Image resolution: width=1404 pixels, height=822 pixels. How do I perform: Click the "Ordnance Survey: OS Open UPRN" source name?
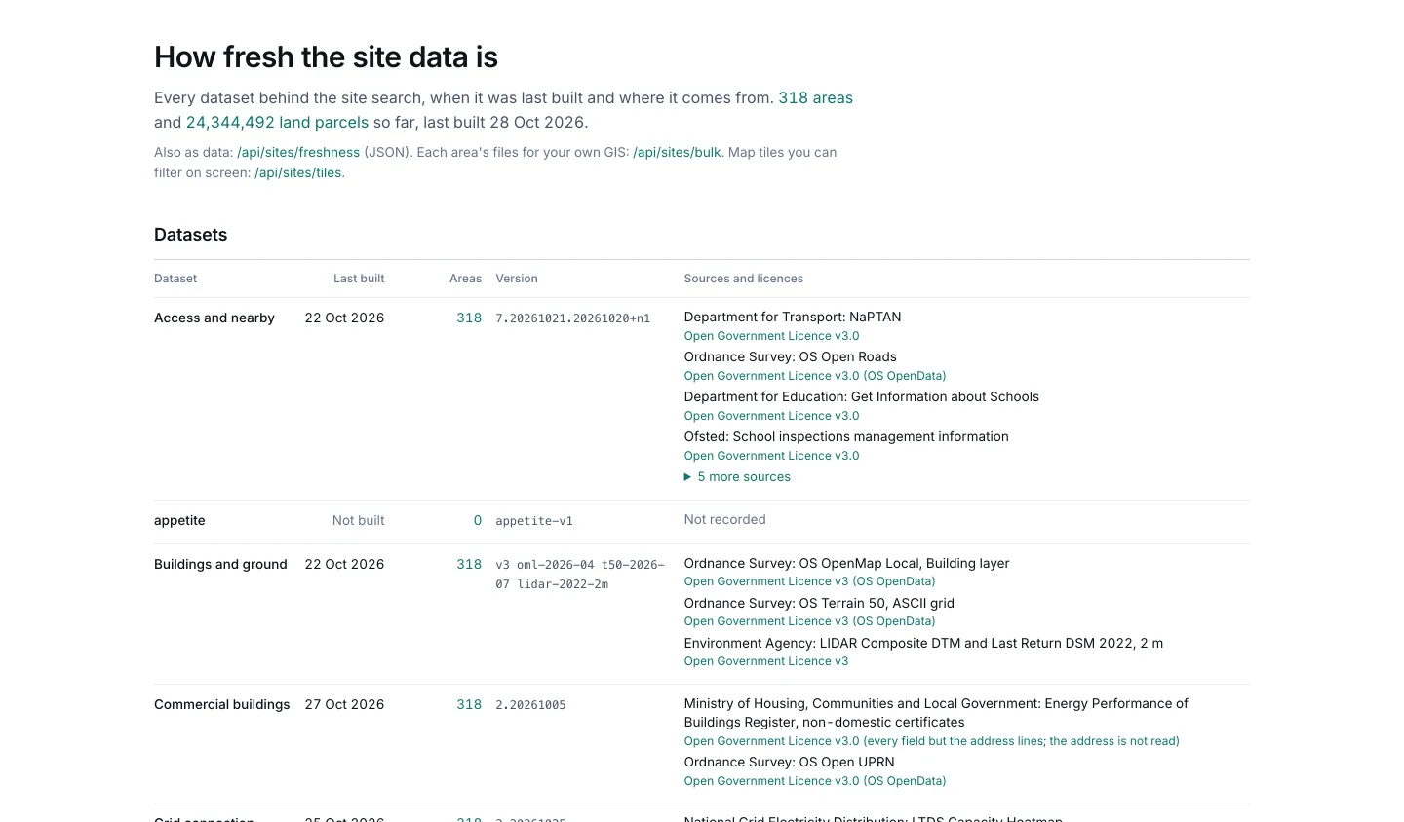(x=789, y=763)
